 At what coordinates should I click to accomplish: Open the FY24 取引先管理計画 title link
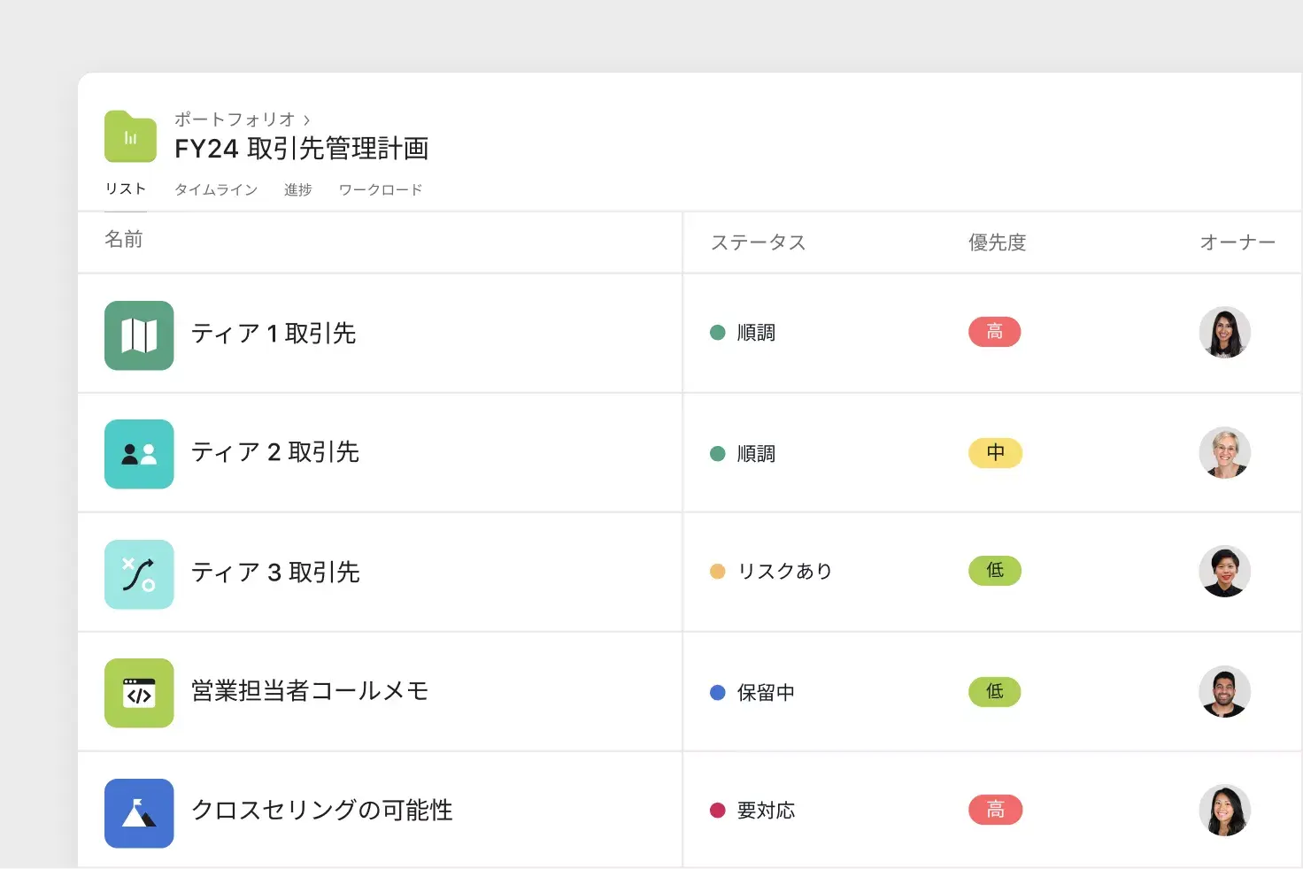[x=301, y=149]
